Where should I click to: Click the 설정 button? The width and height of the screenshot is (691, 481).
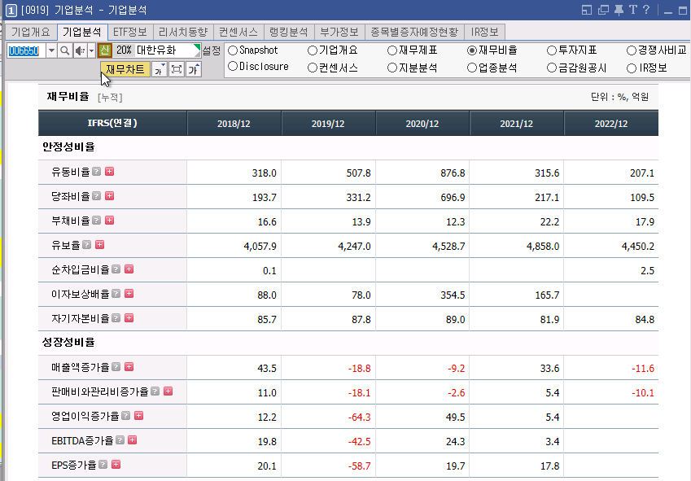click(212, 50)
